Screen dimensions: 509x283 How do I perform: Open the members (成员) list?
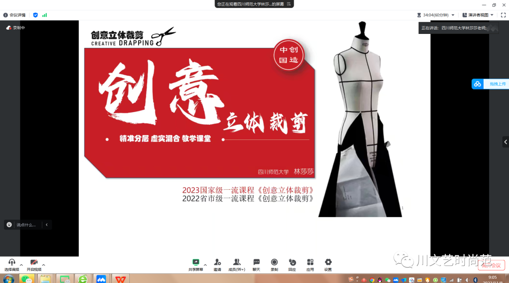point(237,264)
